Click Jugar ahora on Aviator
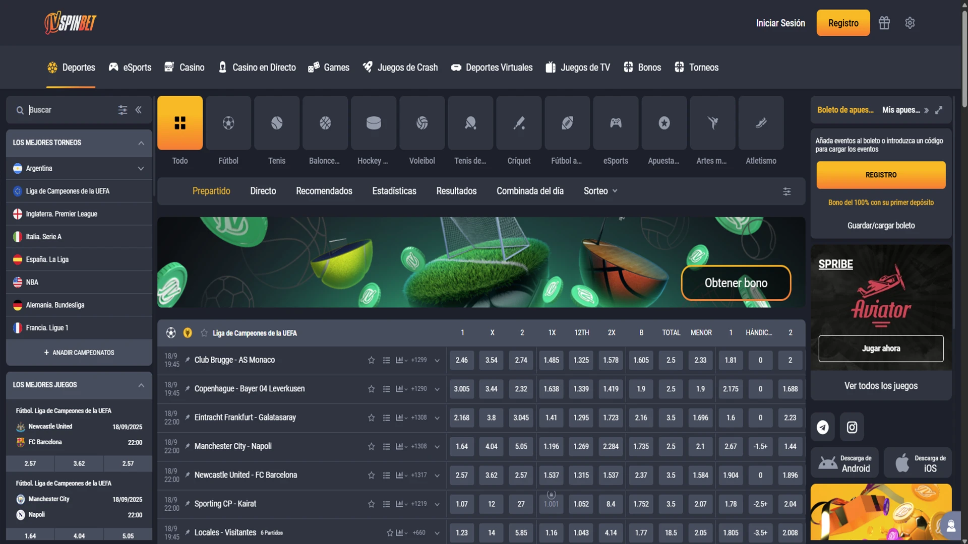The height and width of the screenshot is (544, 968). click(881, 349)
